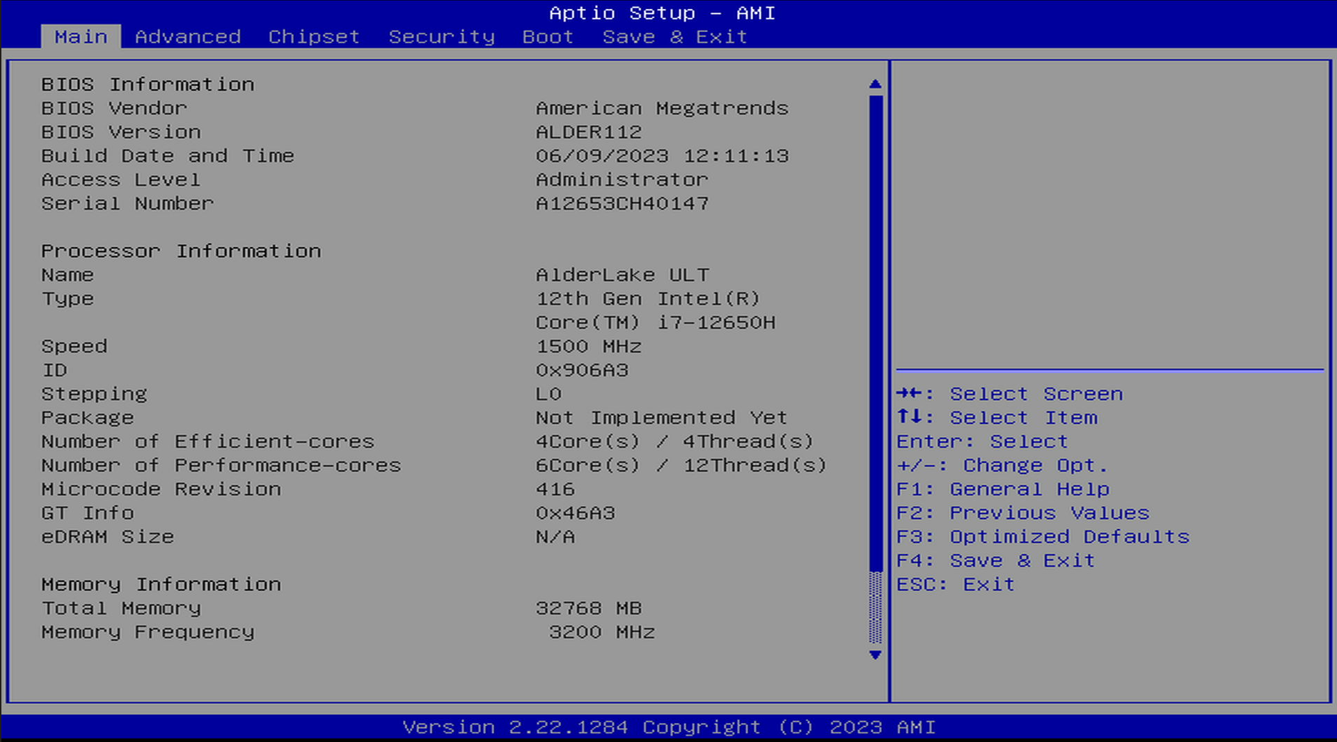The width and height of the screenshot is (1337, 742).
Task: Click the Core(TM) i7-12650H text
Action: [655, 322]
